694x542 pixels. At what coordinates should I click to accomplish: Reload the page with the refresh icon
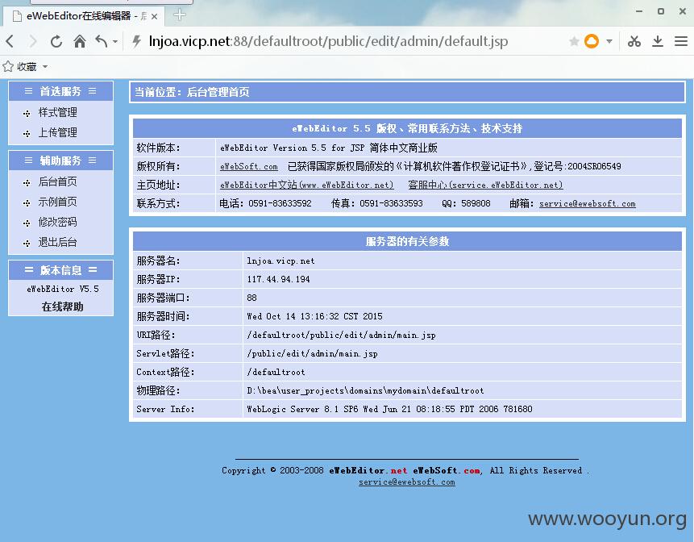tap(56, 42)
